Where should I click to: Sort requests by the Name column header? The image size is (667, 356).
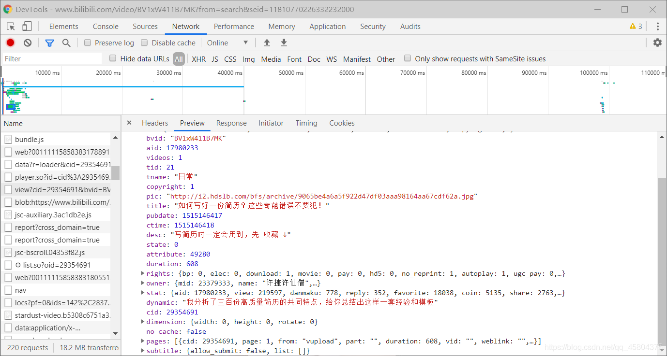coord(61,123)
